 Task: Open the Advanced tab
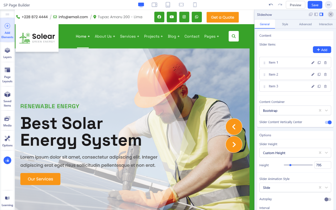point(305,24)
